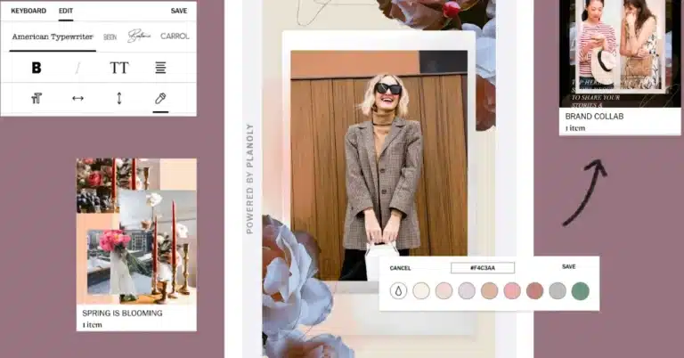The image size is (684, 358).
Task: Pick the signature script font
Action: point(139,37)
